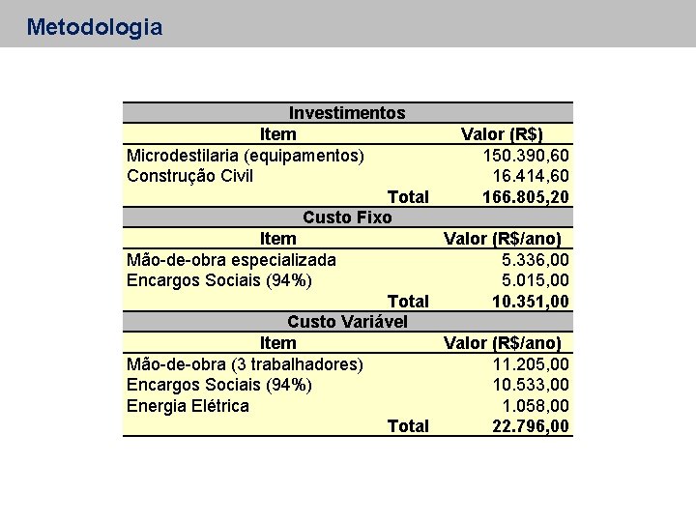Click the Metodologia slide title
Viewport: 696px width, 522px height.
95,27
